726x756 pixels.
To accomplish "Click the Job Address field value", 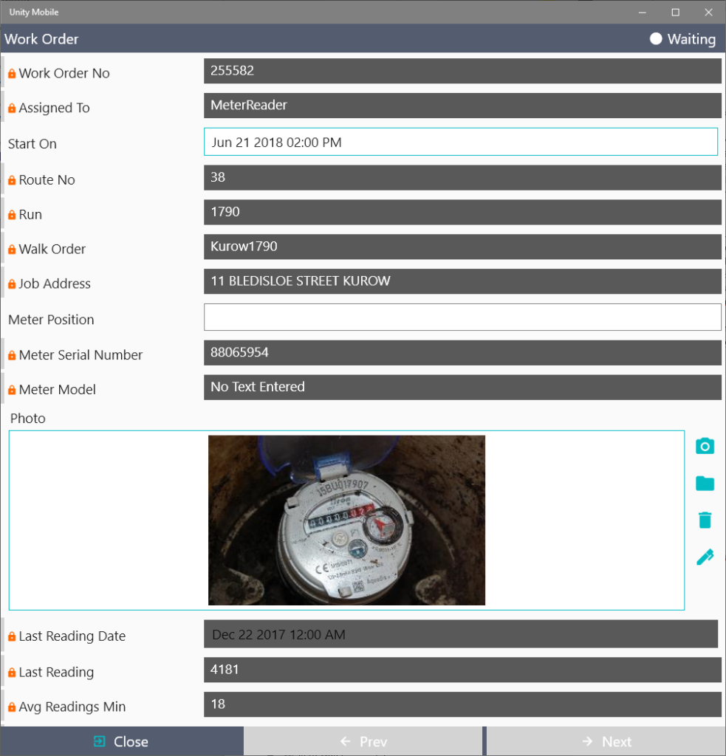I will 462,281.
